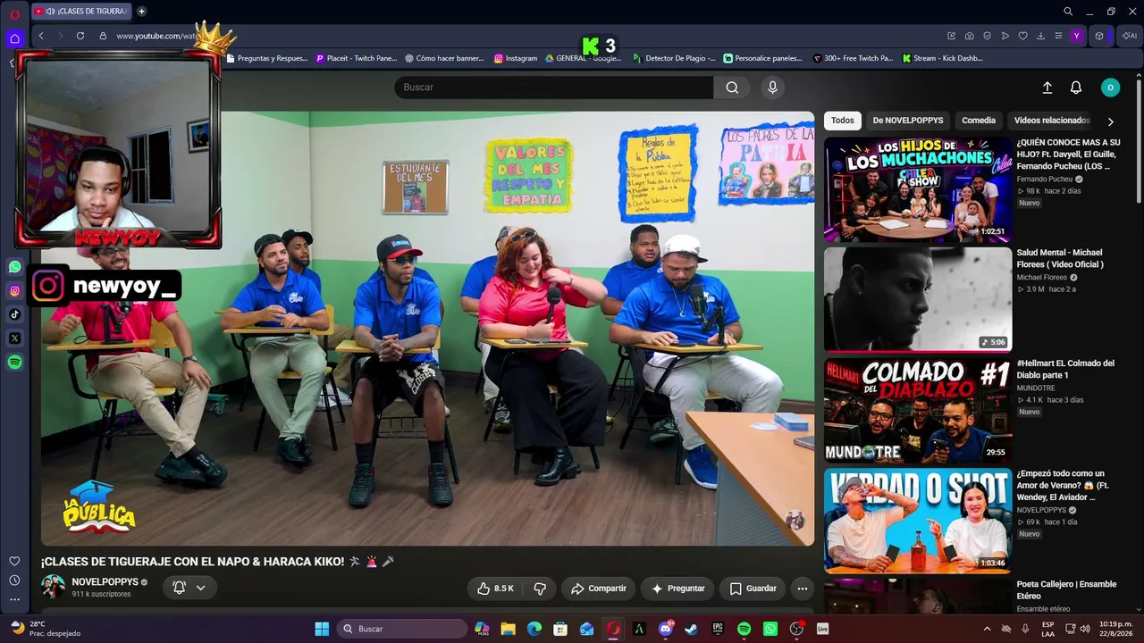Open the Los Hijos de Los Muchachones thumbnail
Viewport: 1144px width, 643px height.
tap(918, 189)
